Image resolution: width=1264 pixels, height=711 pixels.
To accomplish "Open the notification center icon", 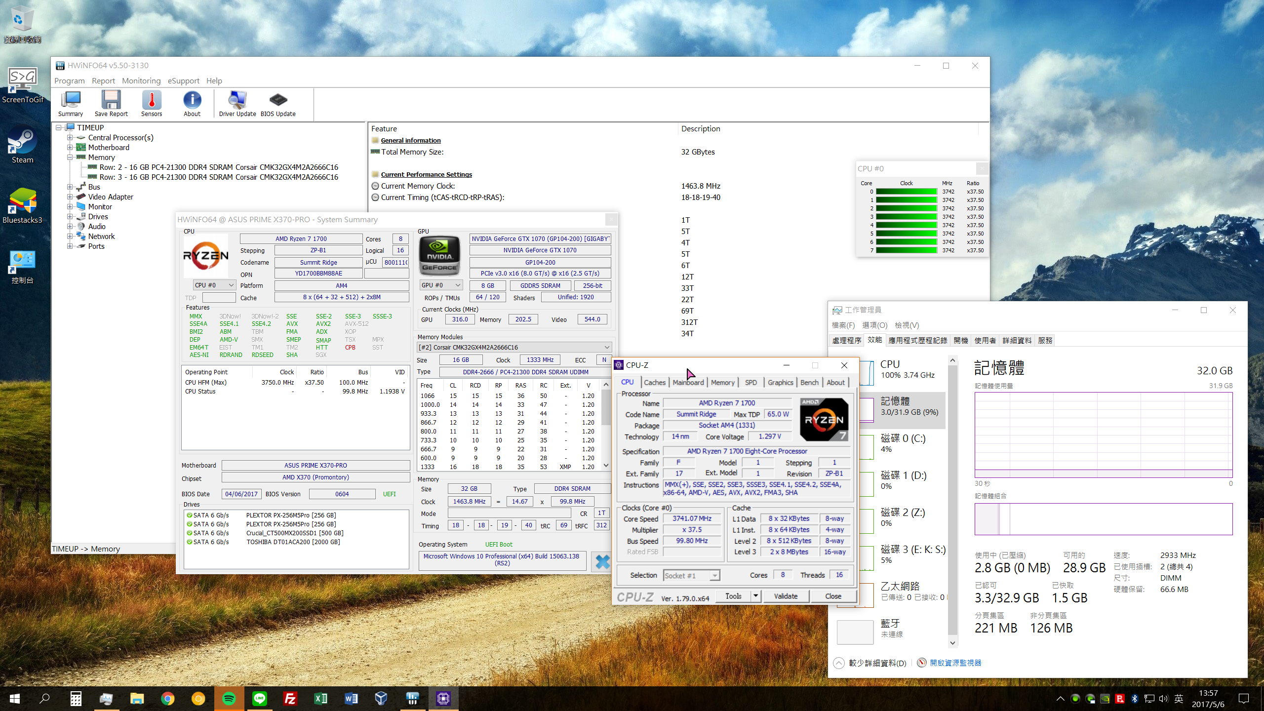I will [x=1244, y=699].
